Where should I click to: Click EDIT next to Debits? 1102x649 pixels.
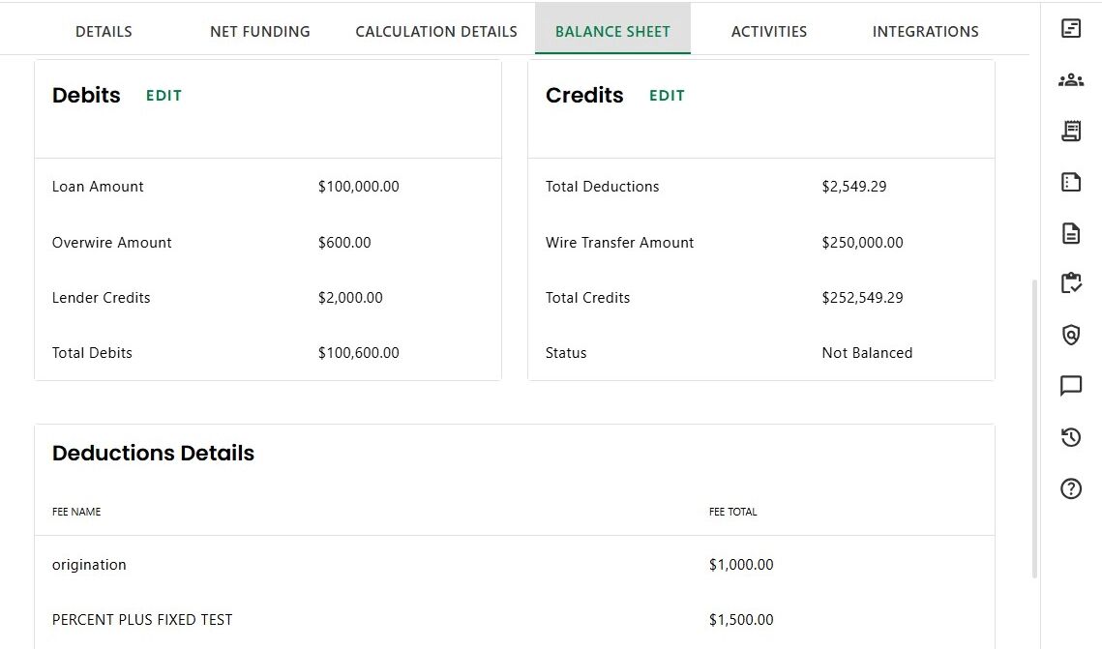(164, 96)
